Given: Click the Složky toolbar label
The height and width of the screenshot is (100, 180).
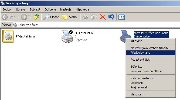Looking at the screenshot, I should [x=73, y=17].
